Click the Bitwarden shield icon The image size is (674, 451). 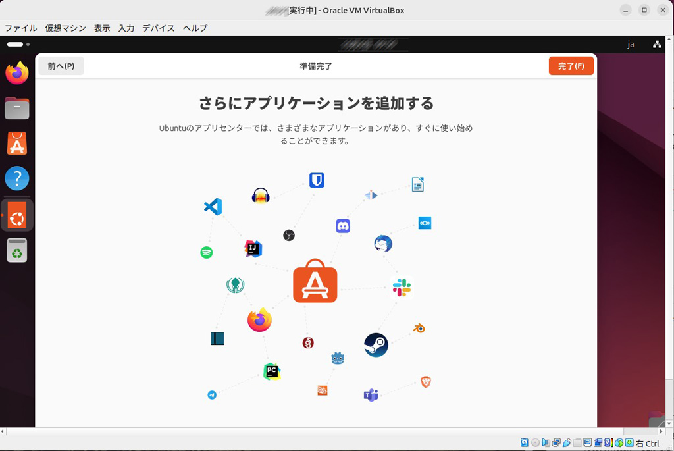[317, 180]
